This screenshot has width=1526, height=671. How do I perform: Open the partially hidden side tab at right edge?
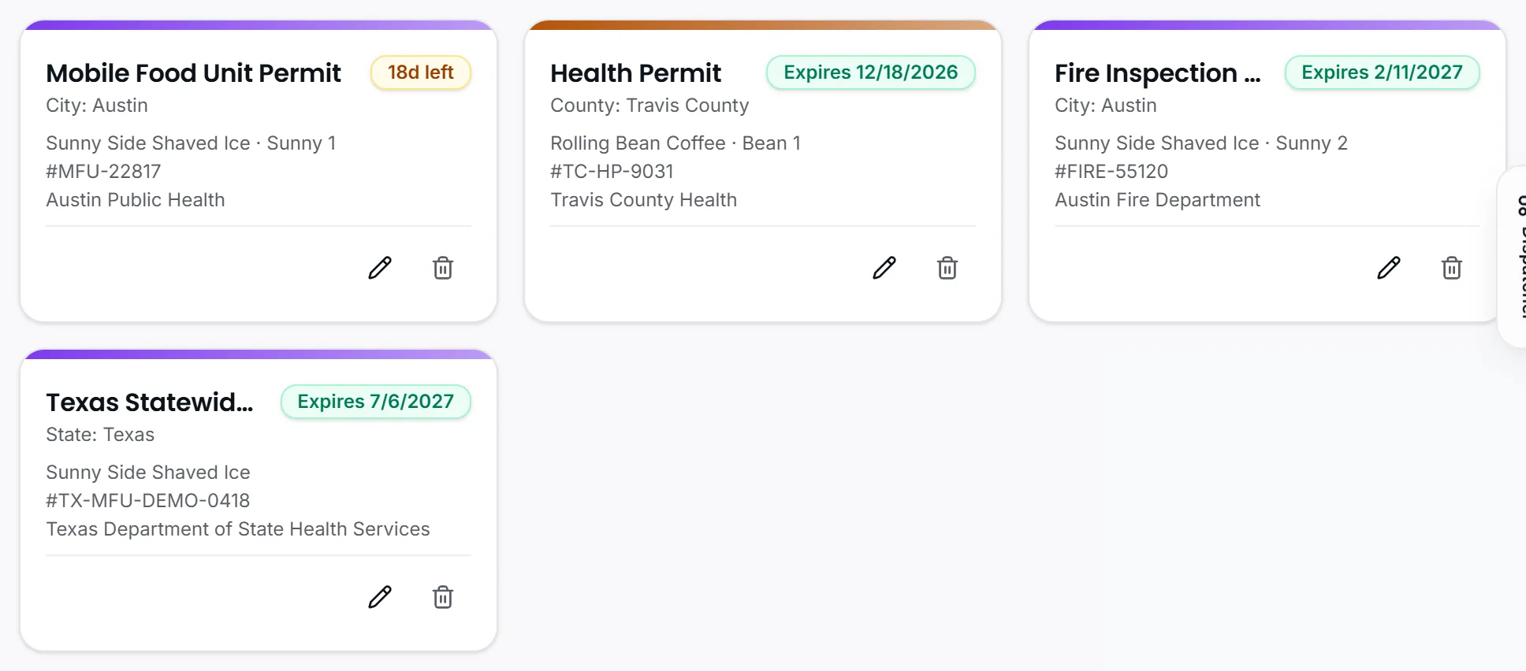(1513, 257)
